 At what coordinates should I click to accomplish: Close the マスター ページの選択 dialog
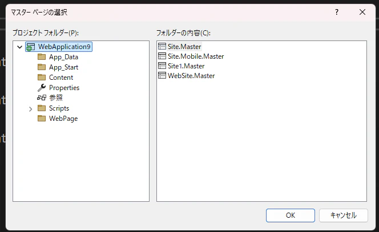tap(362, 12)
